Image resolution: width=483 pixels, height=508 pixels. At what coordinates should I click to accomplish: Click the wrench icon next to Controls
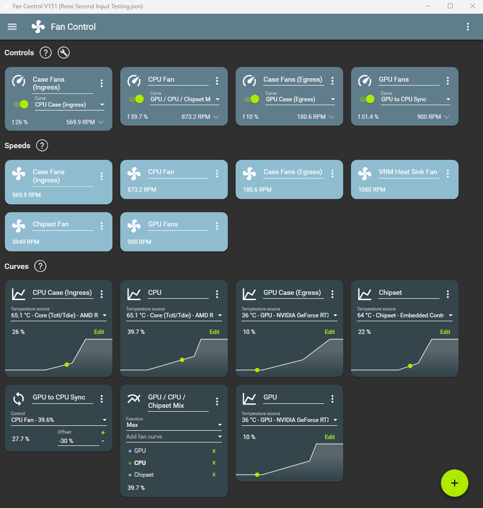[x=64, y=52]
